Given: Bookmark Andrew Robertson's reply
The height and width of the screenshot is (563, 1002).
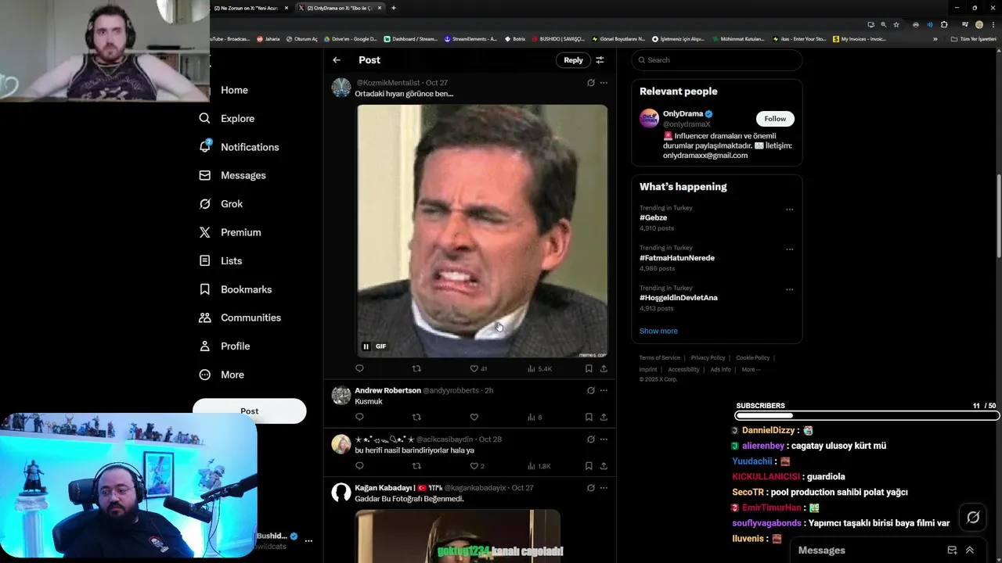Looking at the screenshot, I should [589, 418].
